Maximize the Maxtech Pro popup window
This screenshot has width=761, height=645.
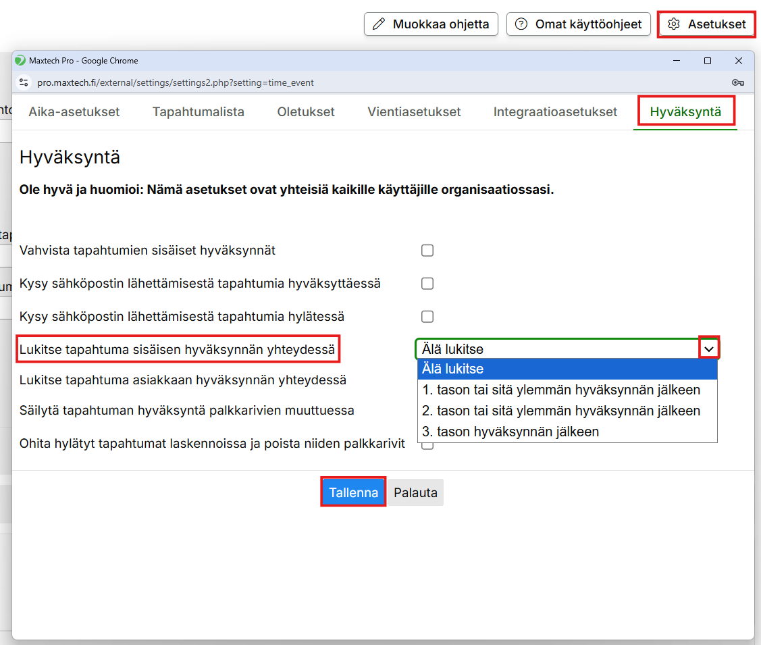[x=708, y=61]
